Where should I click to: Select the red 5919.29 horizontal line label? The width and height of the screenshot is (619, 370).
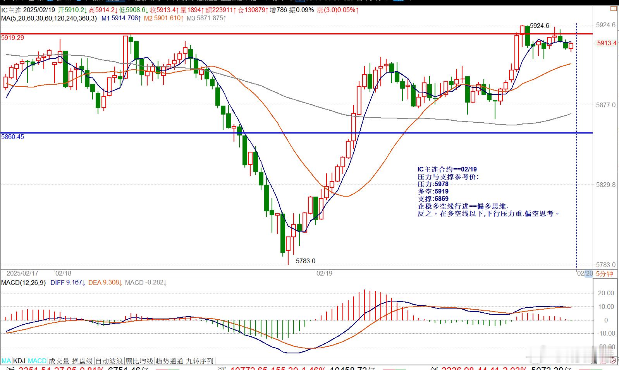[13, 38]
